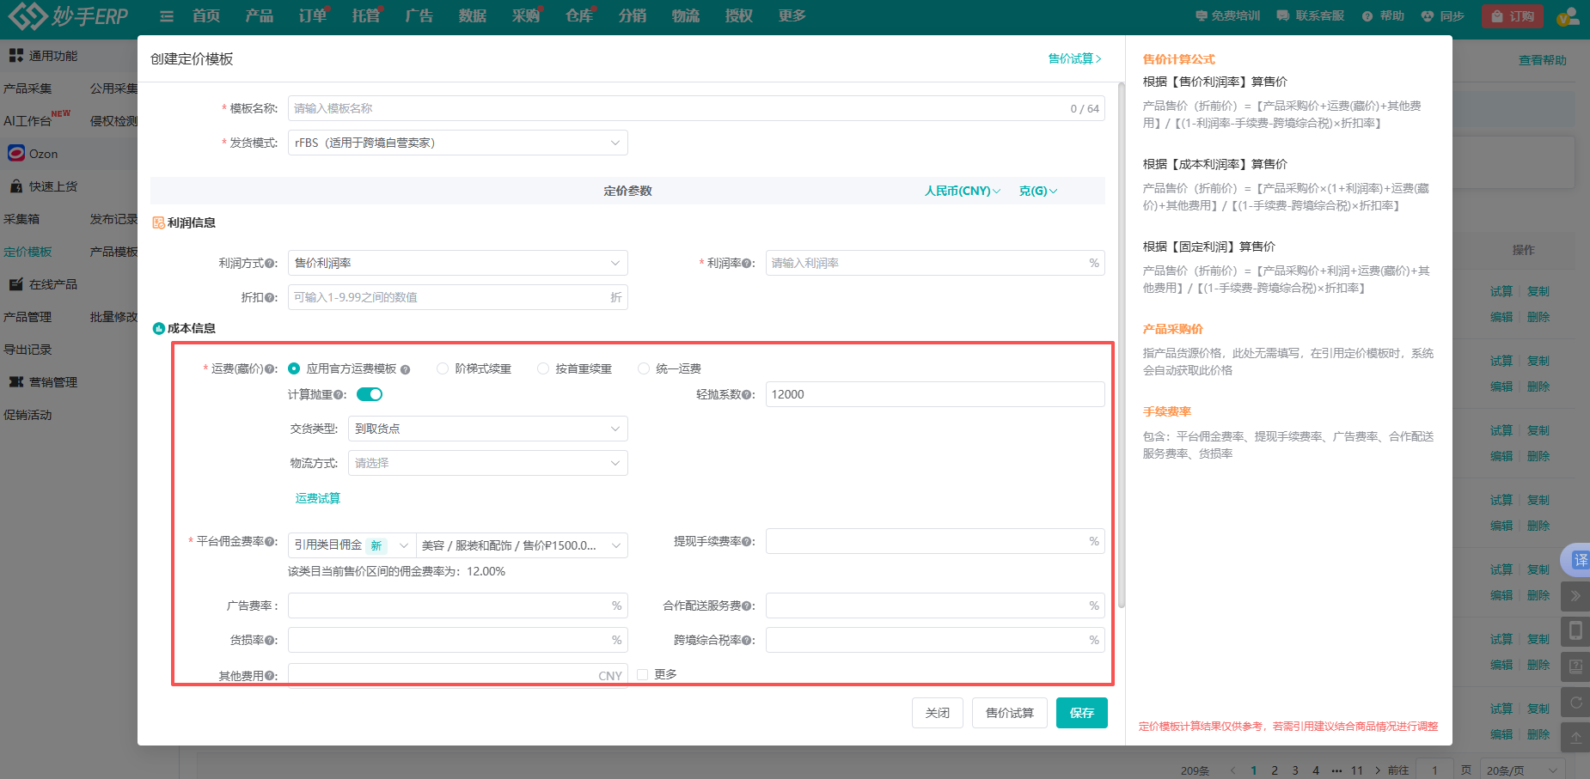Click the translate floating icon on right edge
Viewport: 1590px width, 779px height.
tap(1579, 560)
